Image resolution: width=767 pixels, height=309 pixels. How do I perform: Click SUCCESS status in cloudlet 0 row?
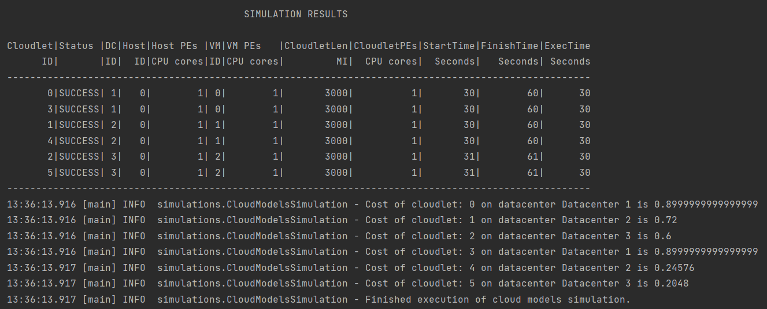(x=79, y=93)
